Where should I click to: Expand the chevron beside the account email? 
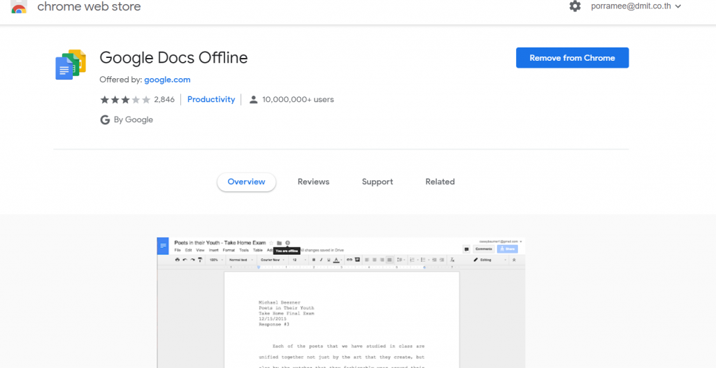[x=678, y=6]
